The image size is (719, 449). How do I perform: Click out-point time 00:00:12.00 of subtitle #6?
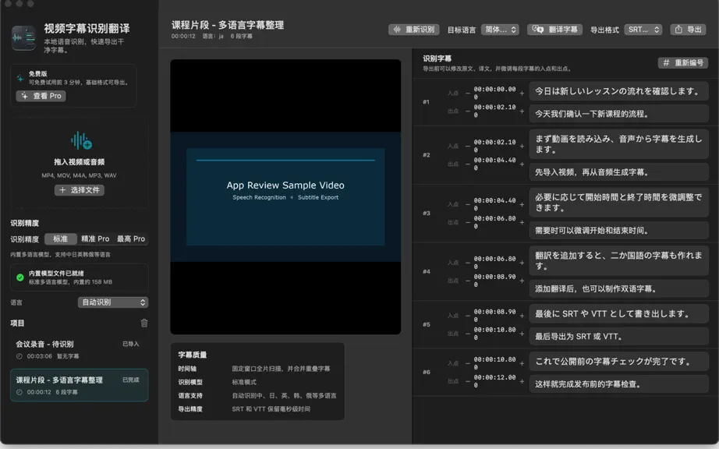(x=494, y=380)
